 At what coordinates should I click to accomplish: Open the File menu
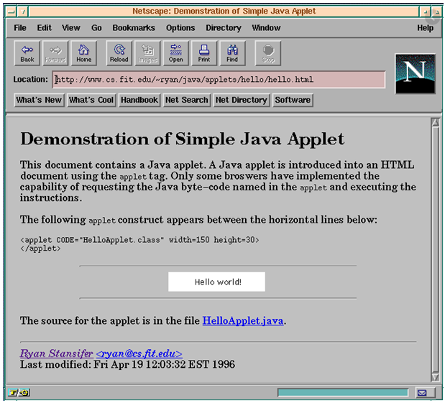tap(20, 28)
